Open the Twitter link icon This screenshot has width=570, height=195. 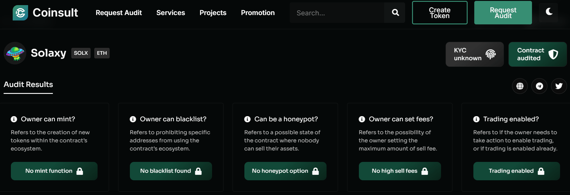click(559, 86)
